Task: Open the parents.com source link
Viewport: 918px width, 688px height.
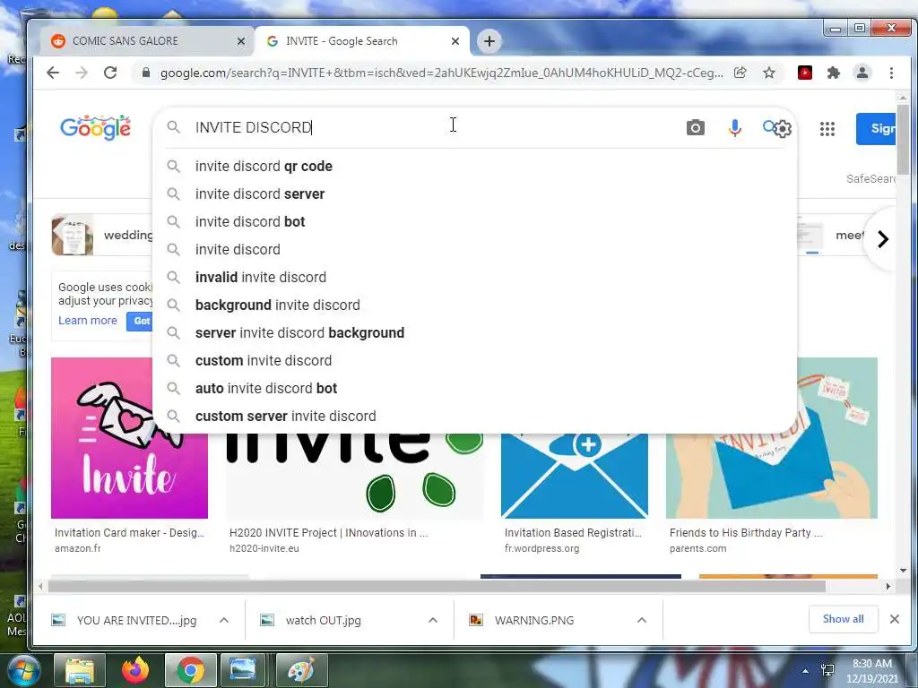Action: [x=697, y=548]
